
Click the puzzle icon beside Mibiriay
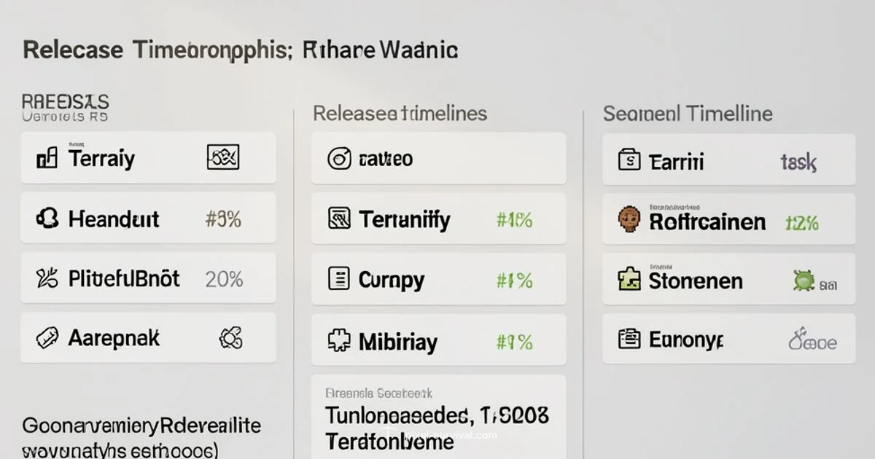coord(338,340)
